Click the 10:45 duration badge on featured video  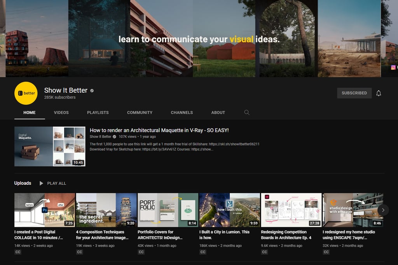point(78,163)
